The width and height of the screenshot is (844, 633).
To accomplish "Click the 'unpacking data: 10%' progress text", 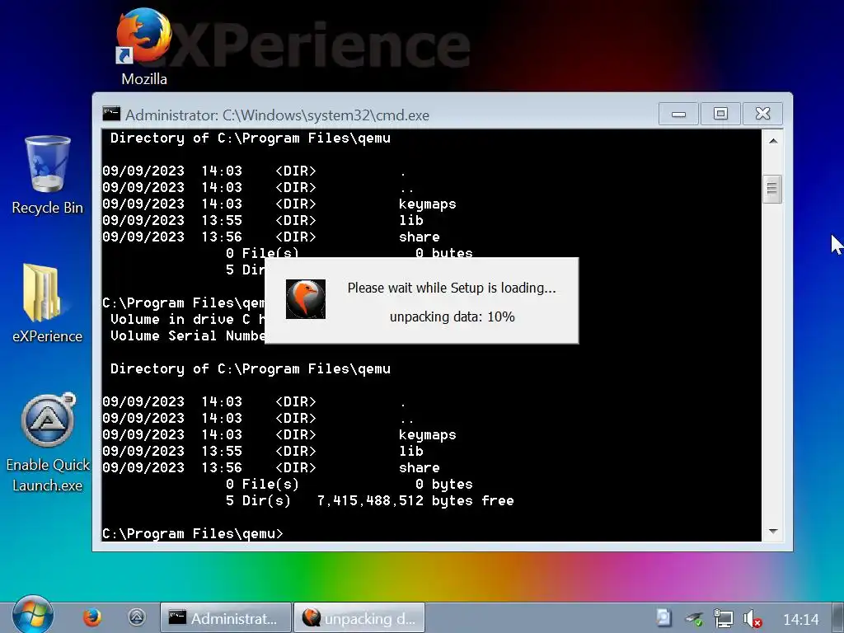I will coord(452,316).
